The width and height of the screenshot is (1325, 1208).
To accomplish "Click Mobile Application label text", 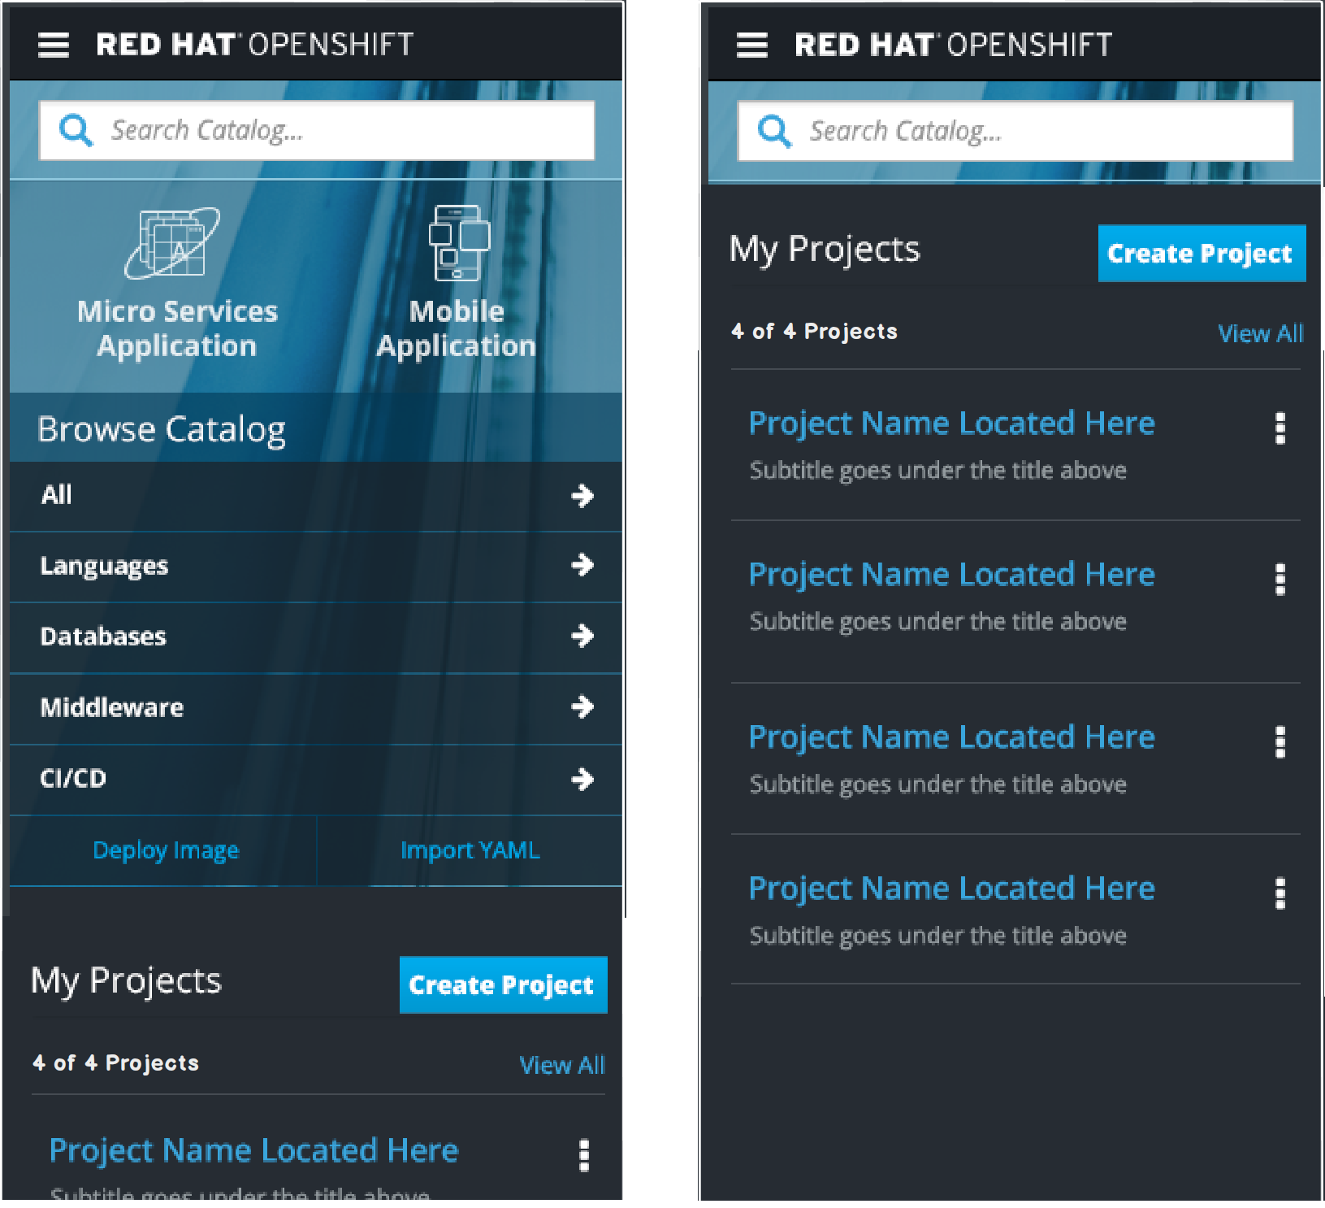I will [x=457, y=328].
